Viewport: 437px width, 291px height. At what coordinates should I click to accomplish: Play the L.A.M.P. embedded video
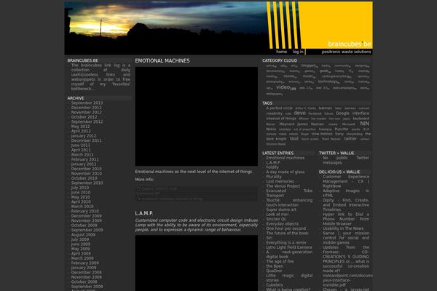tap(197, 263)
